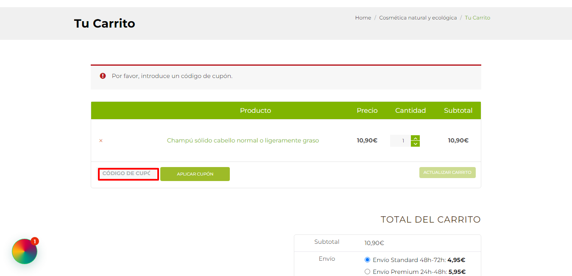Click the Producto column header
Viewport: 572px width, 276px height.
[255, 110]
